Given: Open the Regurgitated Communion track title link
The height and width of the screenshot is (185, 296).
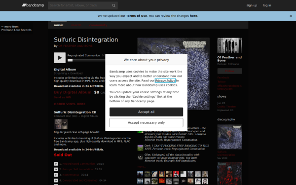Looking at the screenshot, I should click(x=78, y=164).
